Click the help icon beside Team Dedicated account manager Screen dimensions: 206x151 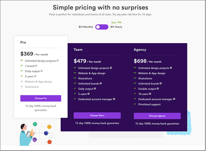tap(114, 99)
